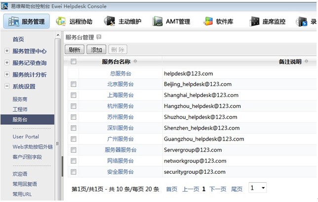Screen dimensions: 318x202
Task: Open the 服务管理 toolbar icon
Action: click(x=27, y=22)
